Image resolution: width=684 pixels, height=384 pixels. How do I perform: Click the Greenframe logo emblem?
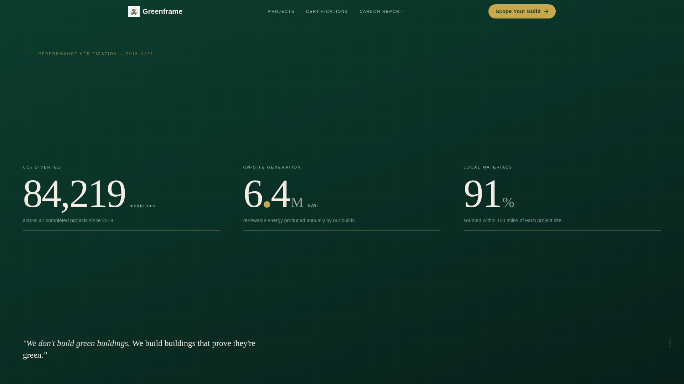coord(134,11)
